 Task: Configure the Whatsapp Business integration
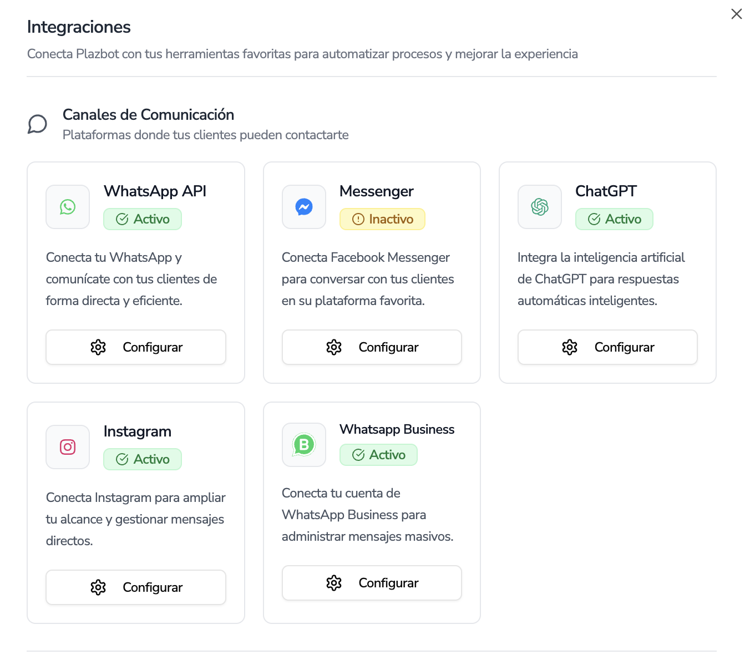(372, 583)
